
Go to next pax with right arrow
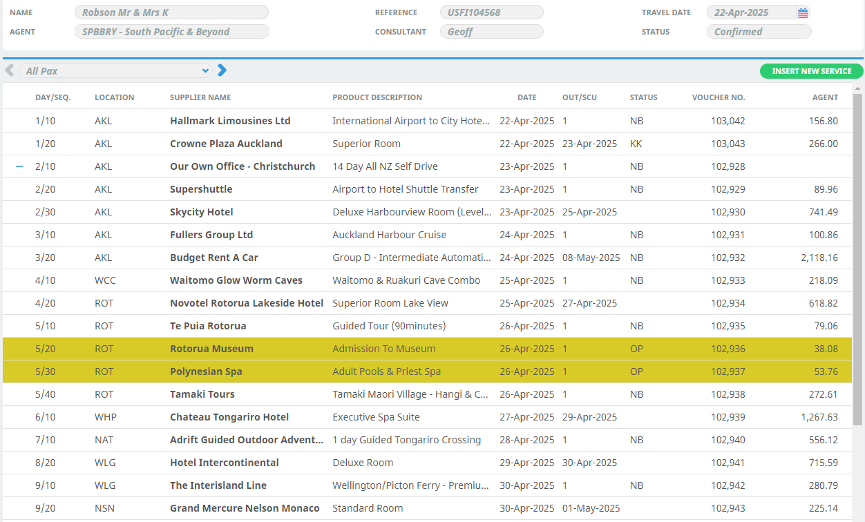point(222,70)
